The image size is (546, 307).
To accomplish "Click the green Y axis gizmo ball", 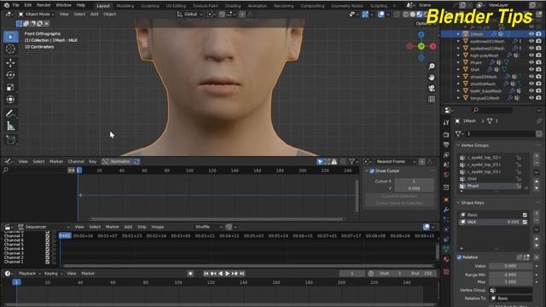I will click(421, 46).
